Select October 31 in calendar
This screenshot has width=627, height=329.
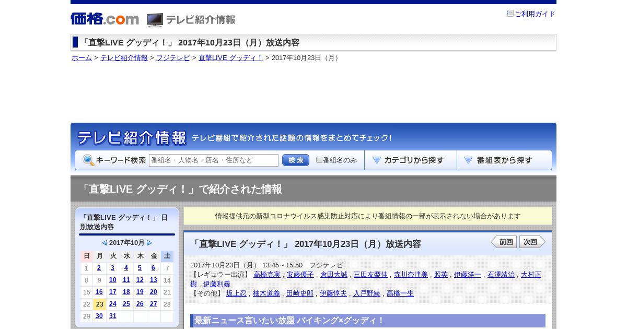[112, 316]
